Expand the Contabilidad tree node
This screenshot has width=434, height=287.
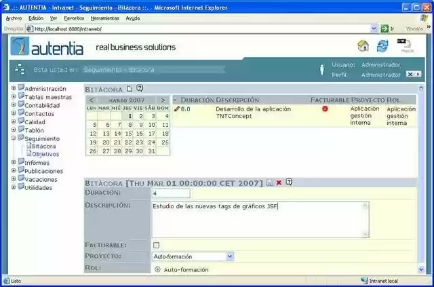[x=14, y=104]
